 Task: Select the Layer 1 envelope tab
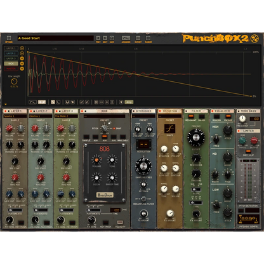(x=11, y=48)
